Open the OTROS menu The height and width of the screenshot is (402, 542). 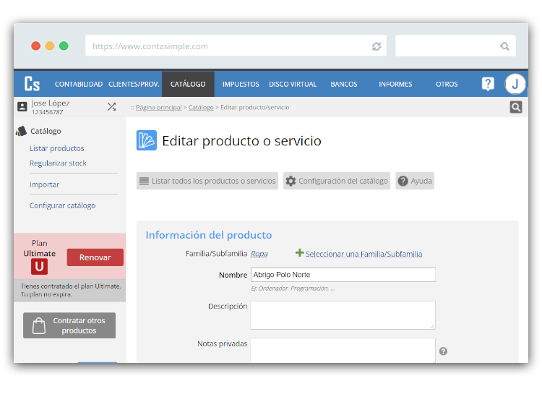click(447, 84)
